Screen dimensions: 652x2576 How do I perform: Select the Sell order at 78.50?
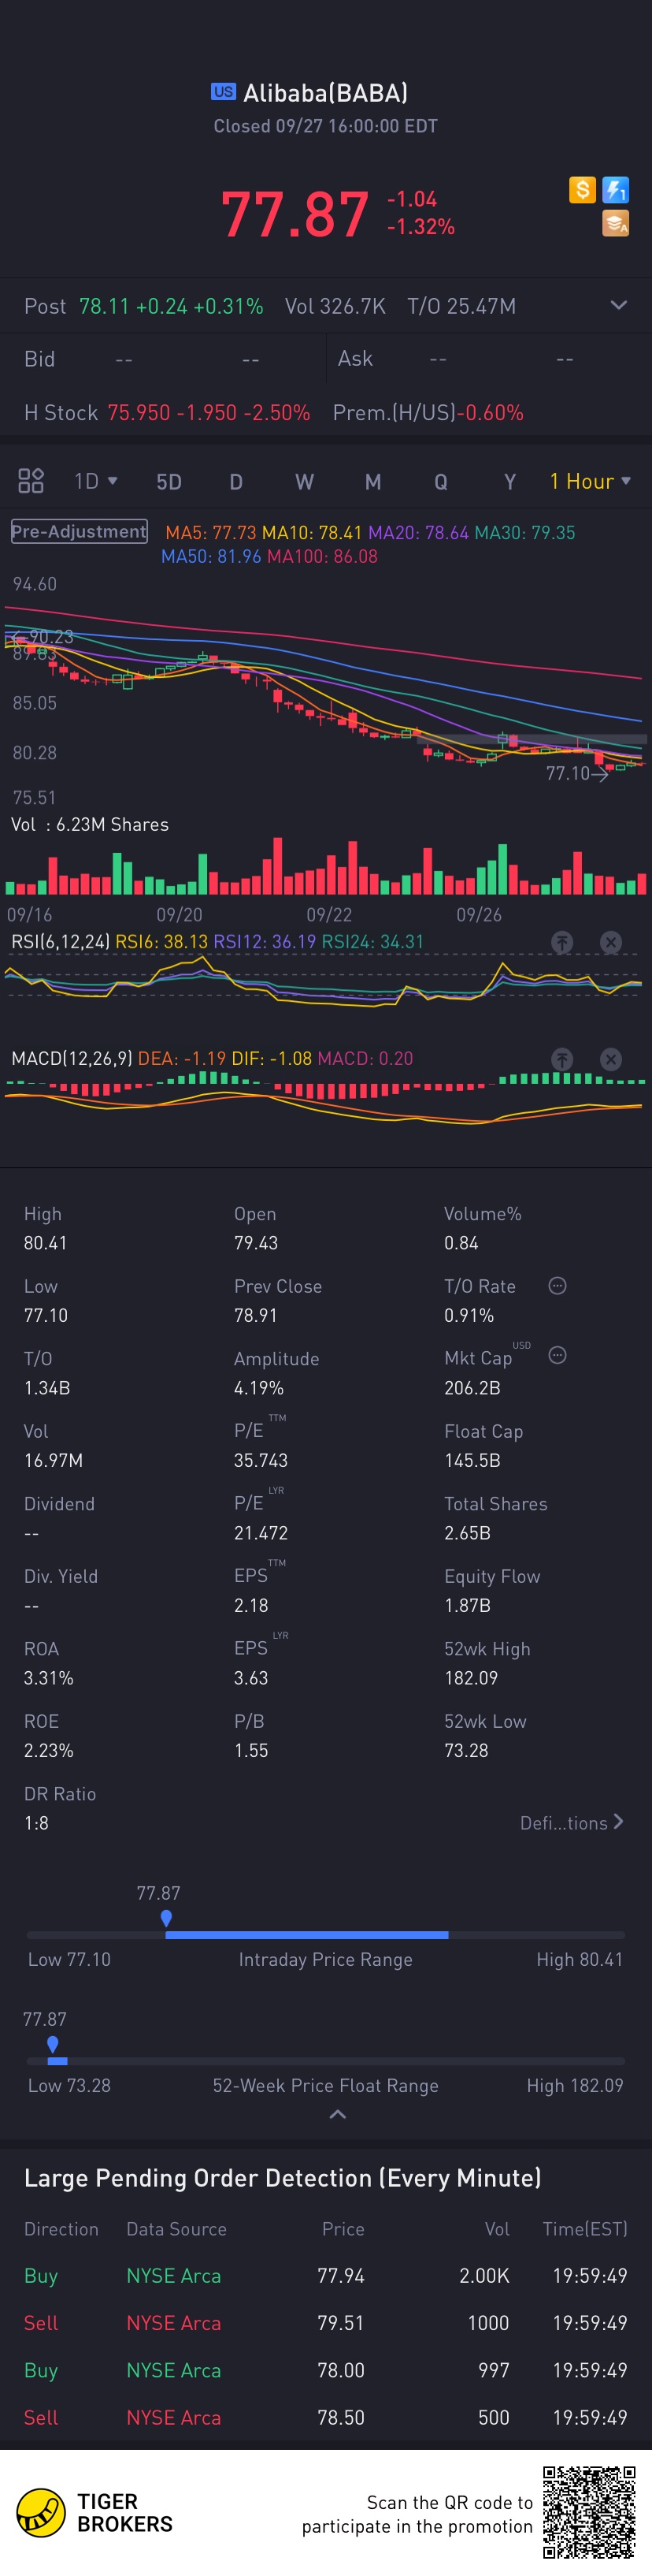click(325, 2417)
